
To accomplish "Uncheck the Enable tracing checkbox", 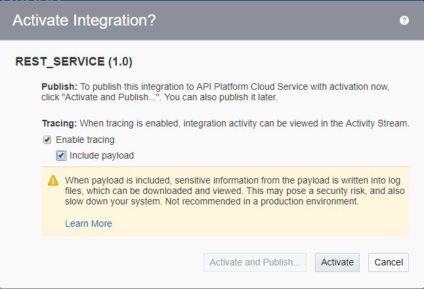I will (x=47, y=140).
